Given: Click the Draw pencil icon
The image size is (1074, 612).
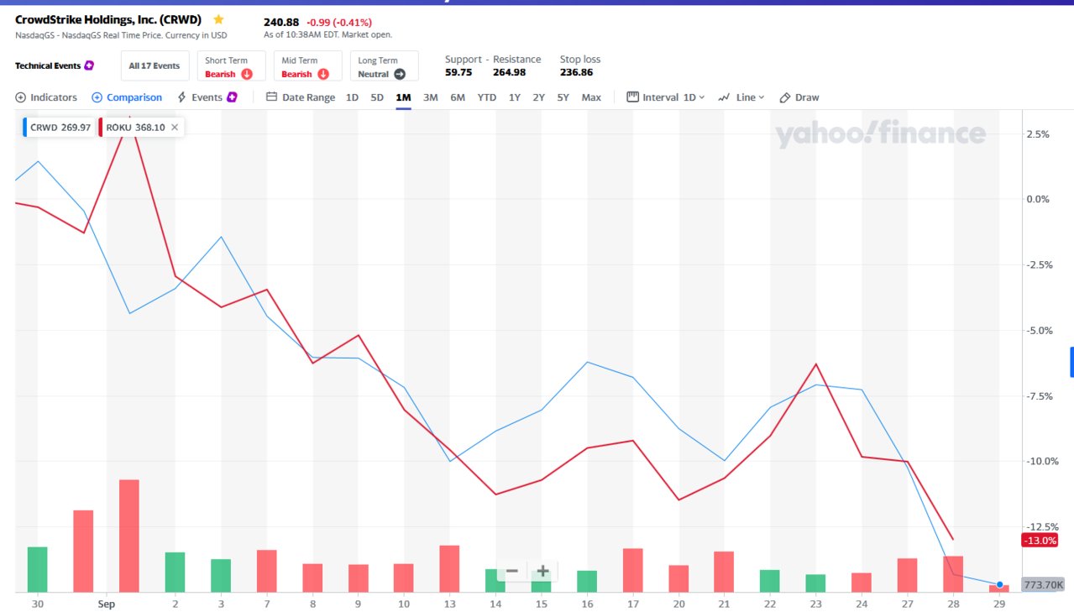Looking at the screenshot, I should pyautogui.click(x=785, y=97).
